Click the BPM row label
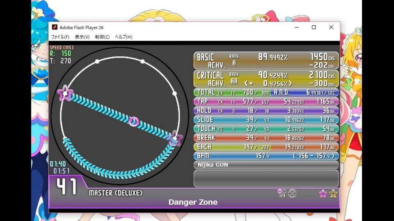Image resolution: width=394 pixels, height=221 pixels. coord(203,156)
